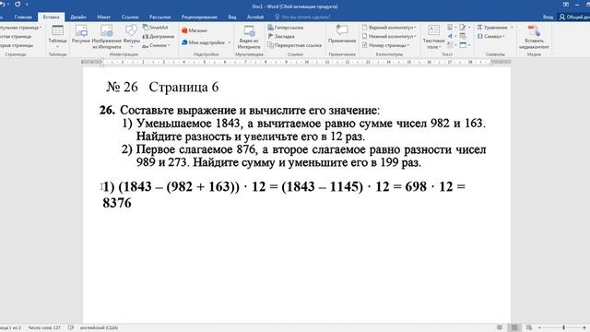Click the Вход sign-in link
This screenshot has height=332, width=590.
tap(548, 17)
